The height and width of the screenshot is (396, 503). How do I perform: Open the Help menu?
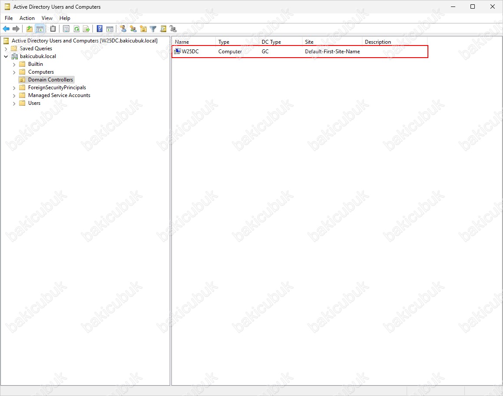click(65, 18)
